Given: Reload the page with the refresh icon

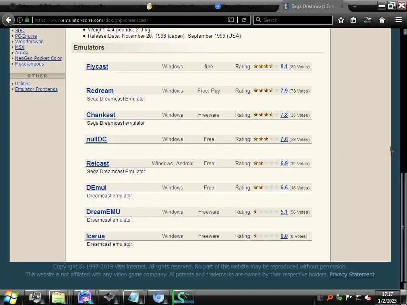Looking at the screenshot, I should (x=244, y=20).
